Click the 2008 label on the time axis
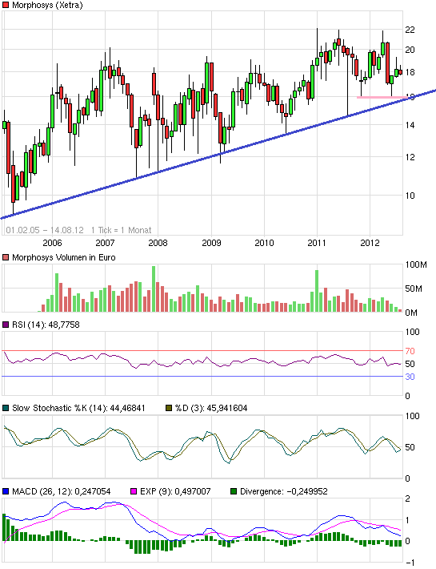Viewport: 436px width, 569px height. click(158, 243)
